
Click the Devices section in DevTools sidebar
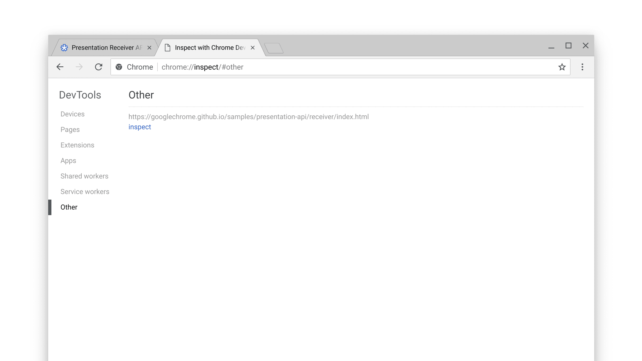tap(72, 114)
